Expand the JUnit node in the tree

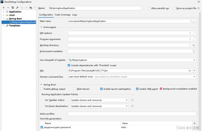(x=3, y=15)
